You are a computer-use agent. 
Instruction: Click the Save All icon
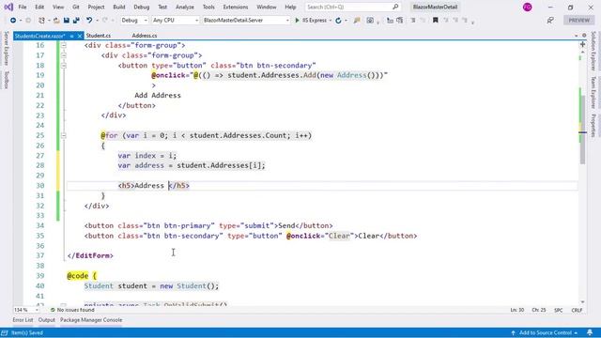click(x=76, y=21)
